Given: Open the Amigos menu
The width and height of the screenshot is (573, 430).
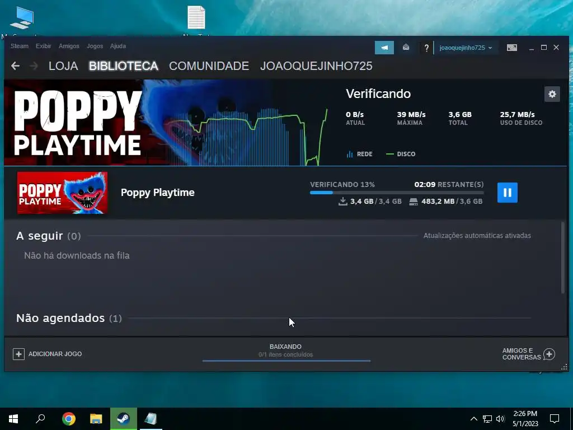Looking at the screenshot, I should [x=69, y=46].
